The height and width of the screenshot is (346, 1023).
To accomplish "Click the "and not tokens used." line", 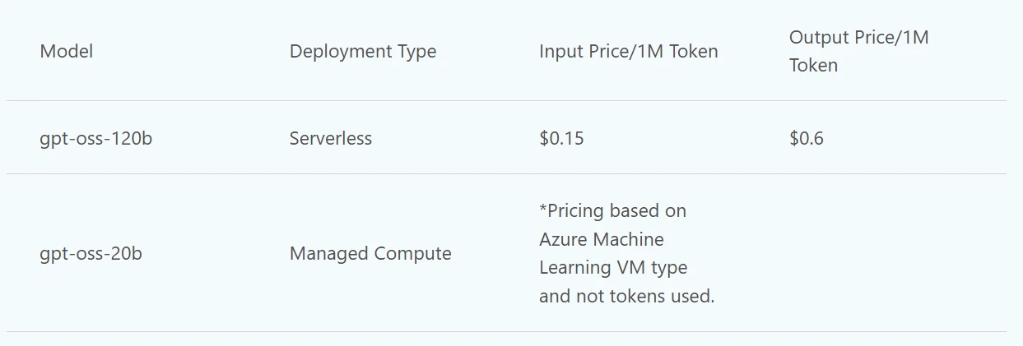I will [626, 296].
